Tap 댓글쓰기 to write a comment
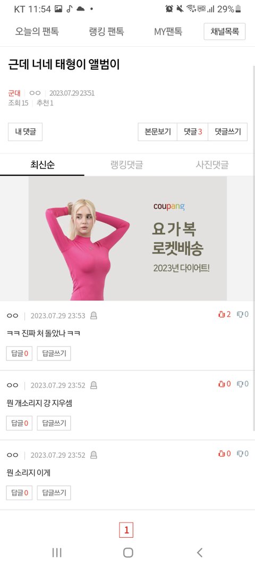The width and height of the screenshot is (255, 568). (x=227, y=132)
